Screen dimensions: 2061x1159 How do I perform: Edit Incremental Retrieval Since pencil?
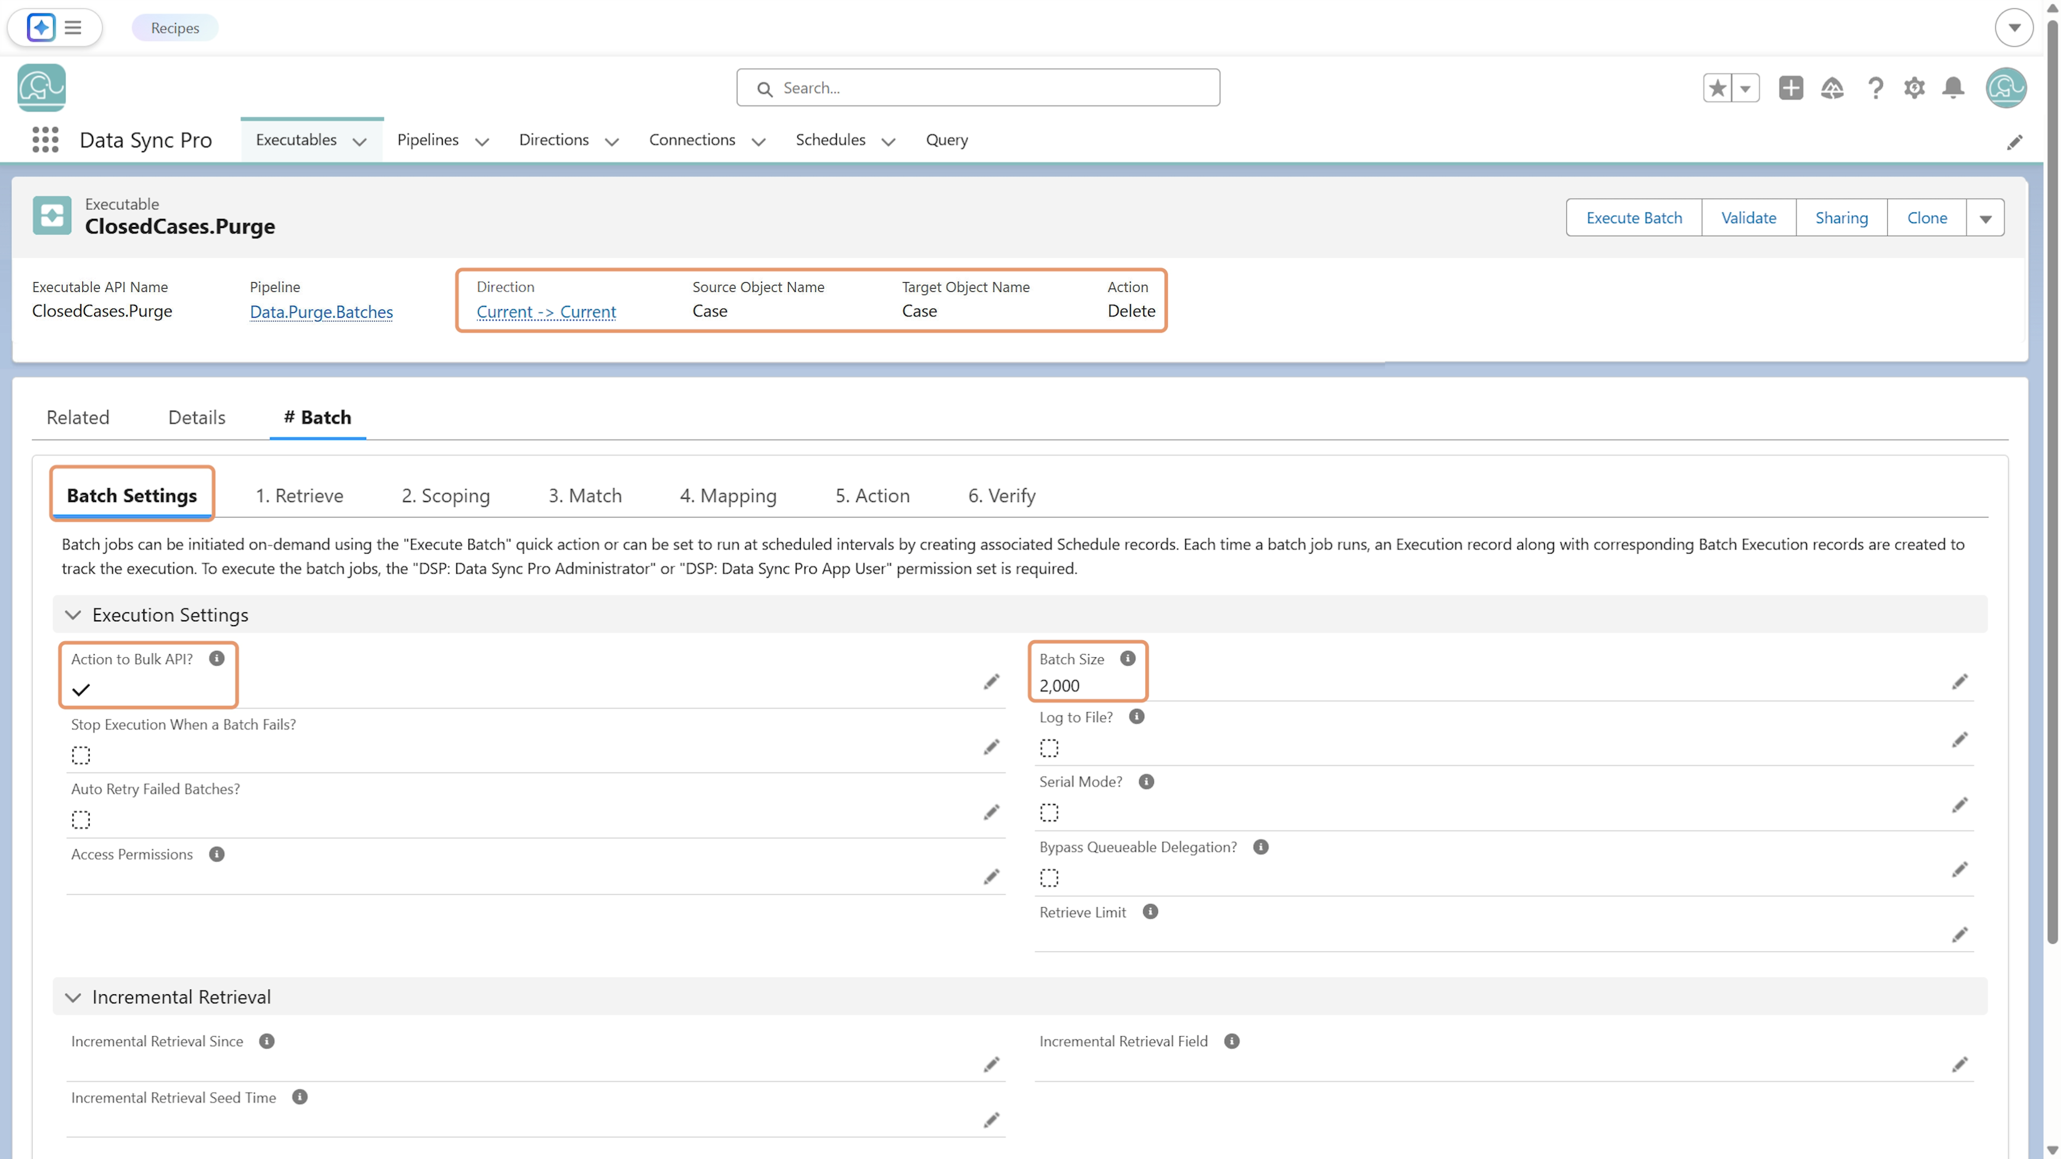(991, 1064)
